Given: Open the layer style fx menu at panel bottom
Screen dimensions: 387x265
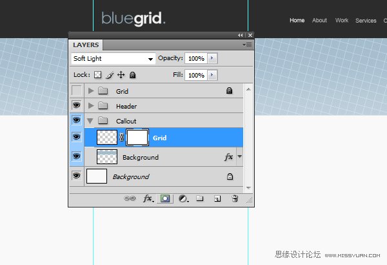Looking at the screenshot, I should pos(148,198).
